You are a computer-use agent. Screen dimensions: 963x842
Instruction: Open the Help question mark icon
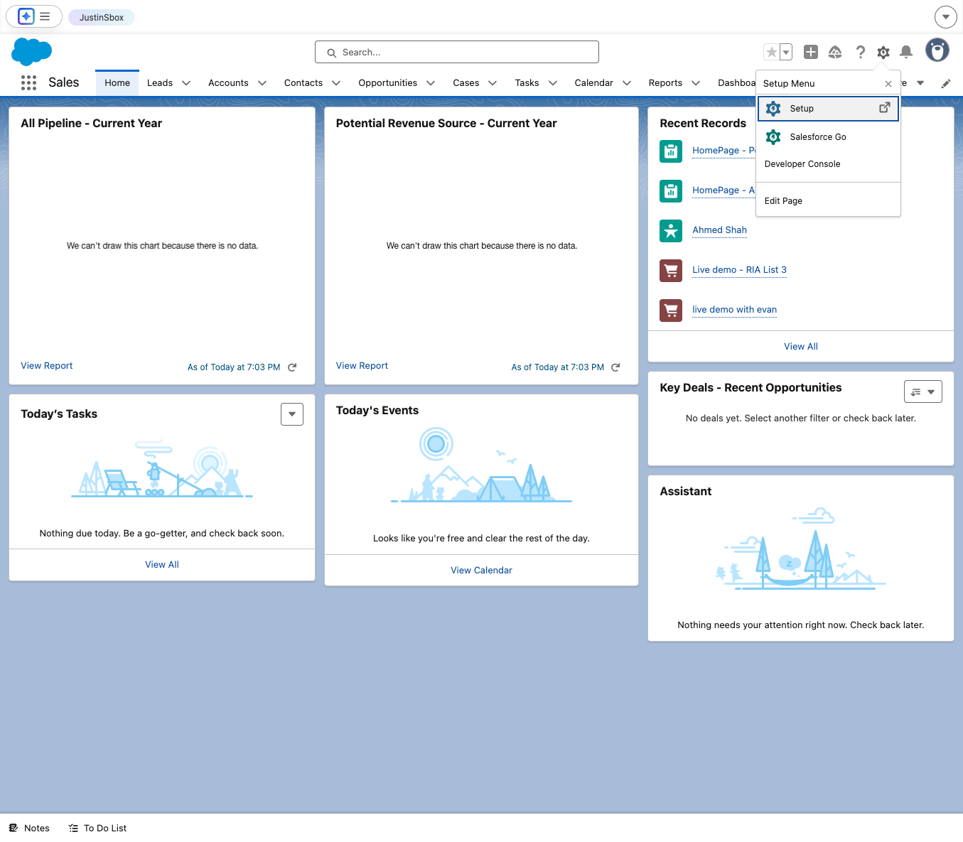[x=860, y=52]
